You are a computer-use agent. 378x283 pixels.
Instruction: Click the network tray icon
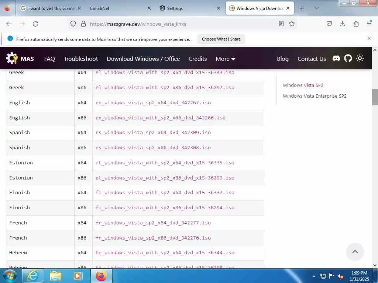coord(323,276)
